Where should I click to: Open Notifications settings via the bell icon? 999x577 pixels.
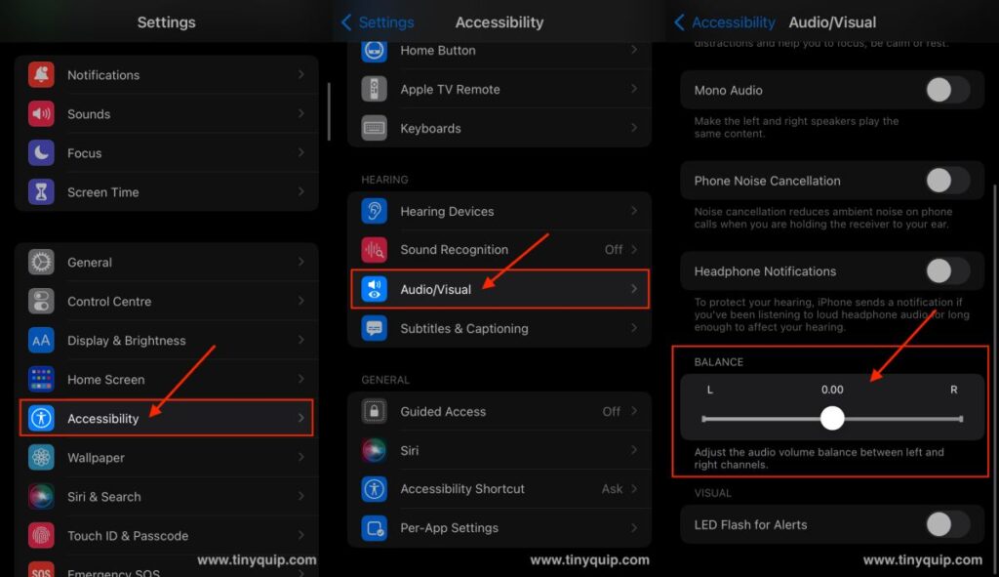click(39, 74)
